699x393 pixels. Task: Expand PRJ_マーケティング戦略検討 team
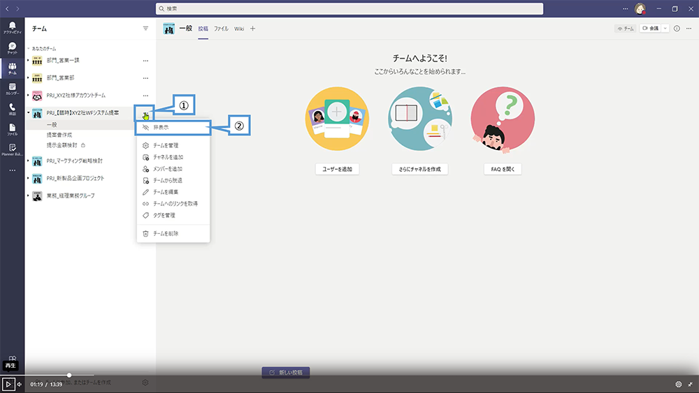28,161
